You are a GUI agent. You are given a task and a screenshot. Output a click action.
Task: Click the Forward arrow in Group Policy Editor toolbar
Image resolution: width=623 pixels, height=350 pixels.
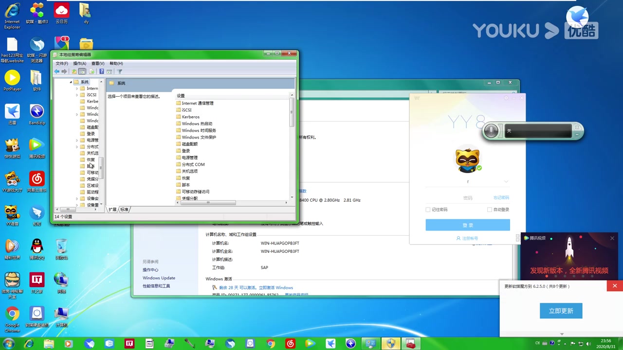[x=64, y=71]
